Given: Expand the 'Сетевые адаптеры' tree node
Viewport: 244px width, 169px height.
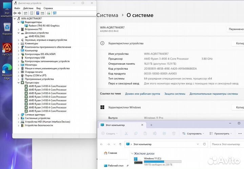Looking at the screenshot, I should [19, 115].
